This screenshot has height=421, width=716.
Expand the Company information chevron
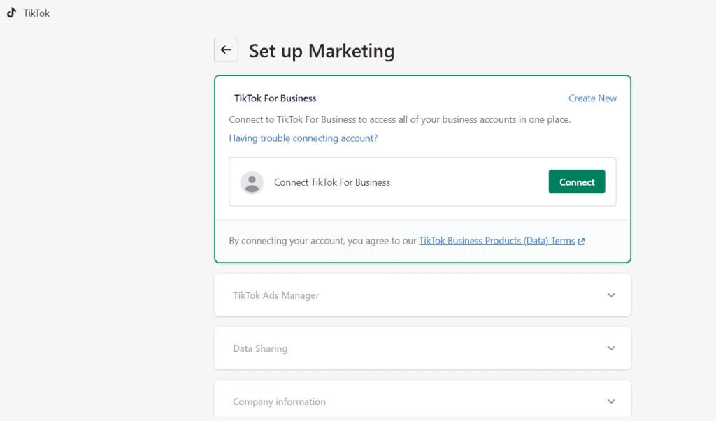611,401
